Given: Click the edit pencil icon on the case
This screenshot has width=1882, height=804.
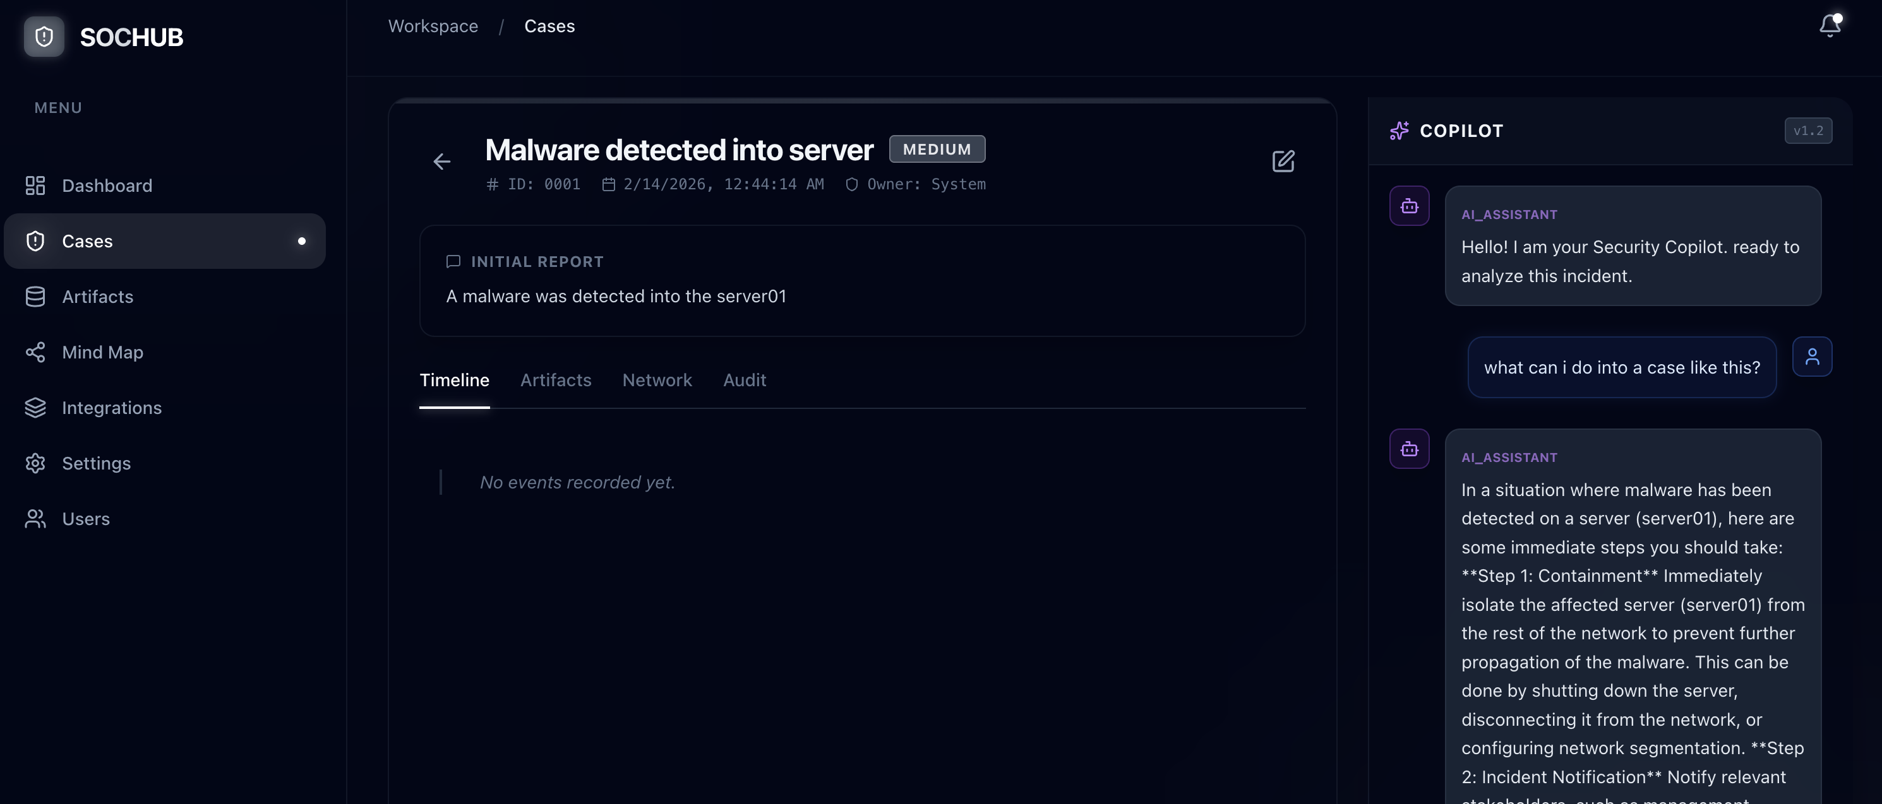Looking at the screenshot, I should (1284, 162).
